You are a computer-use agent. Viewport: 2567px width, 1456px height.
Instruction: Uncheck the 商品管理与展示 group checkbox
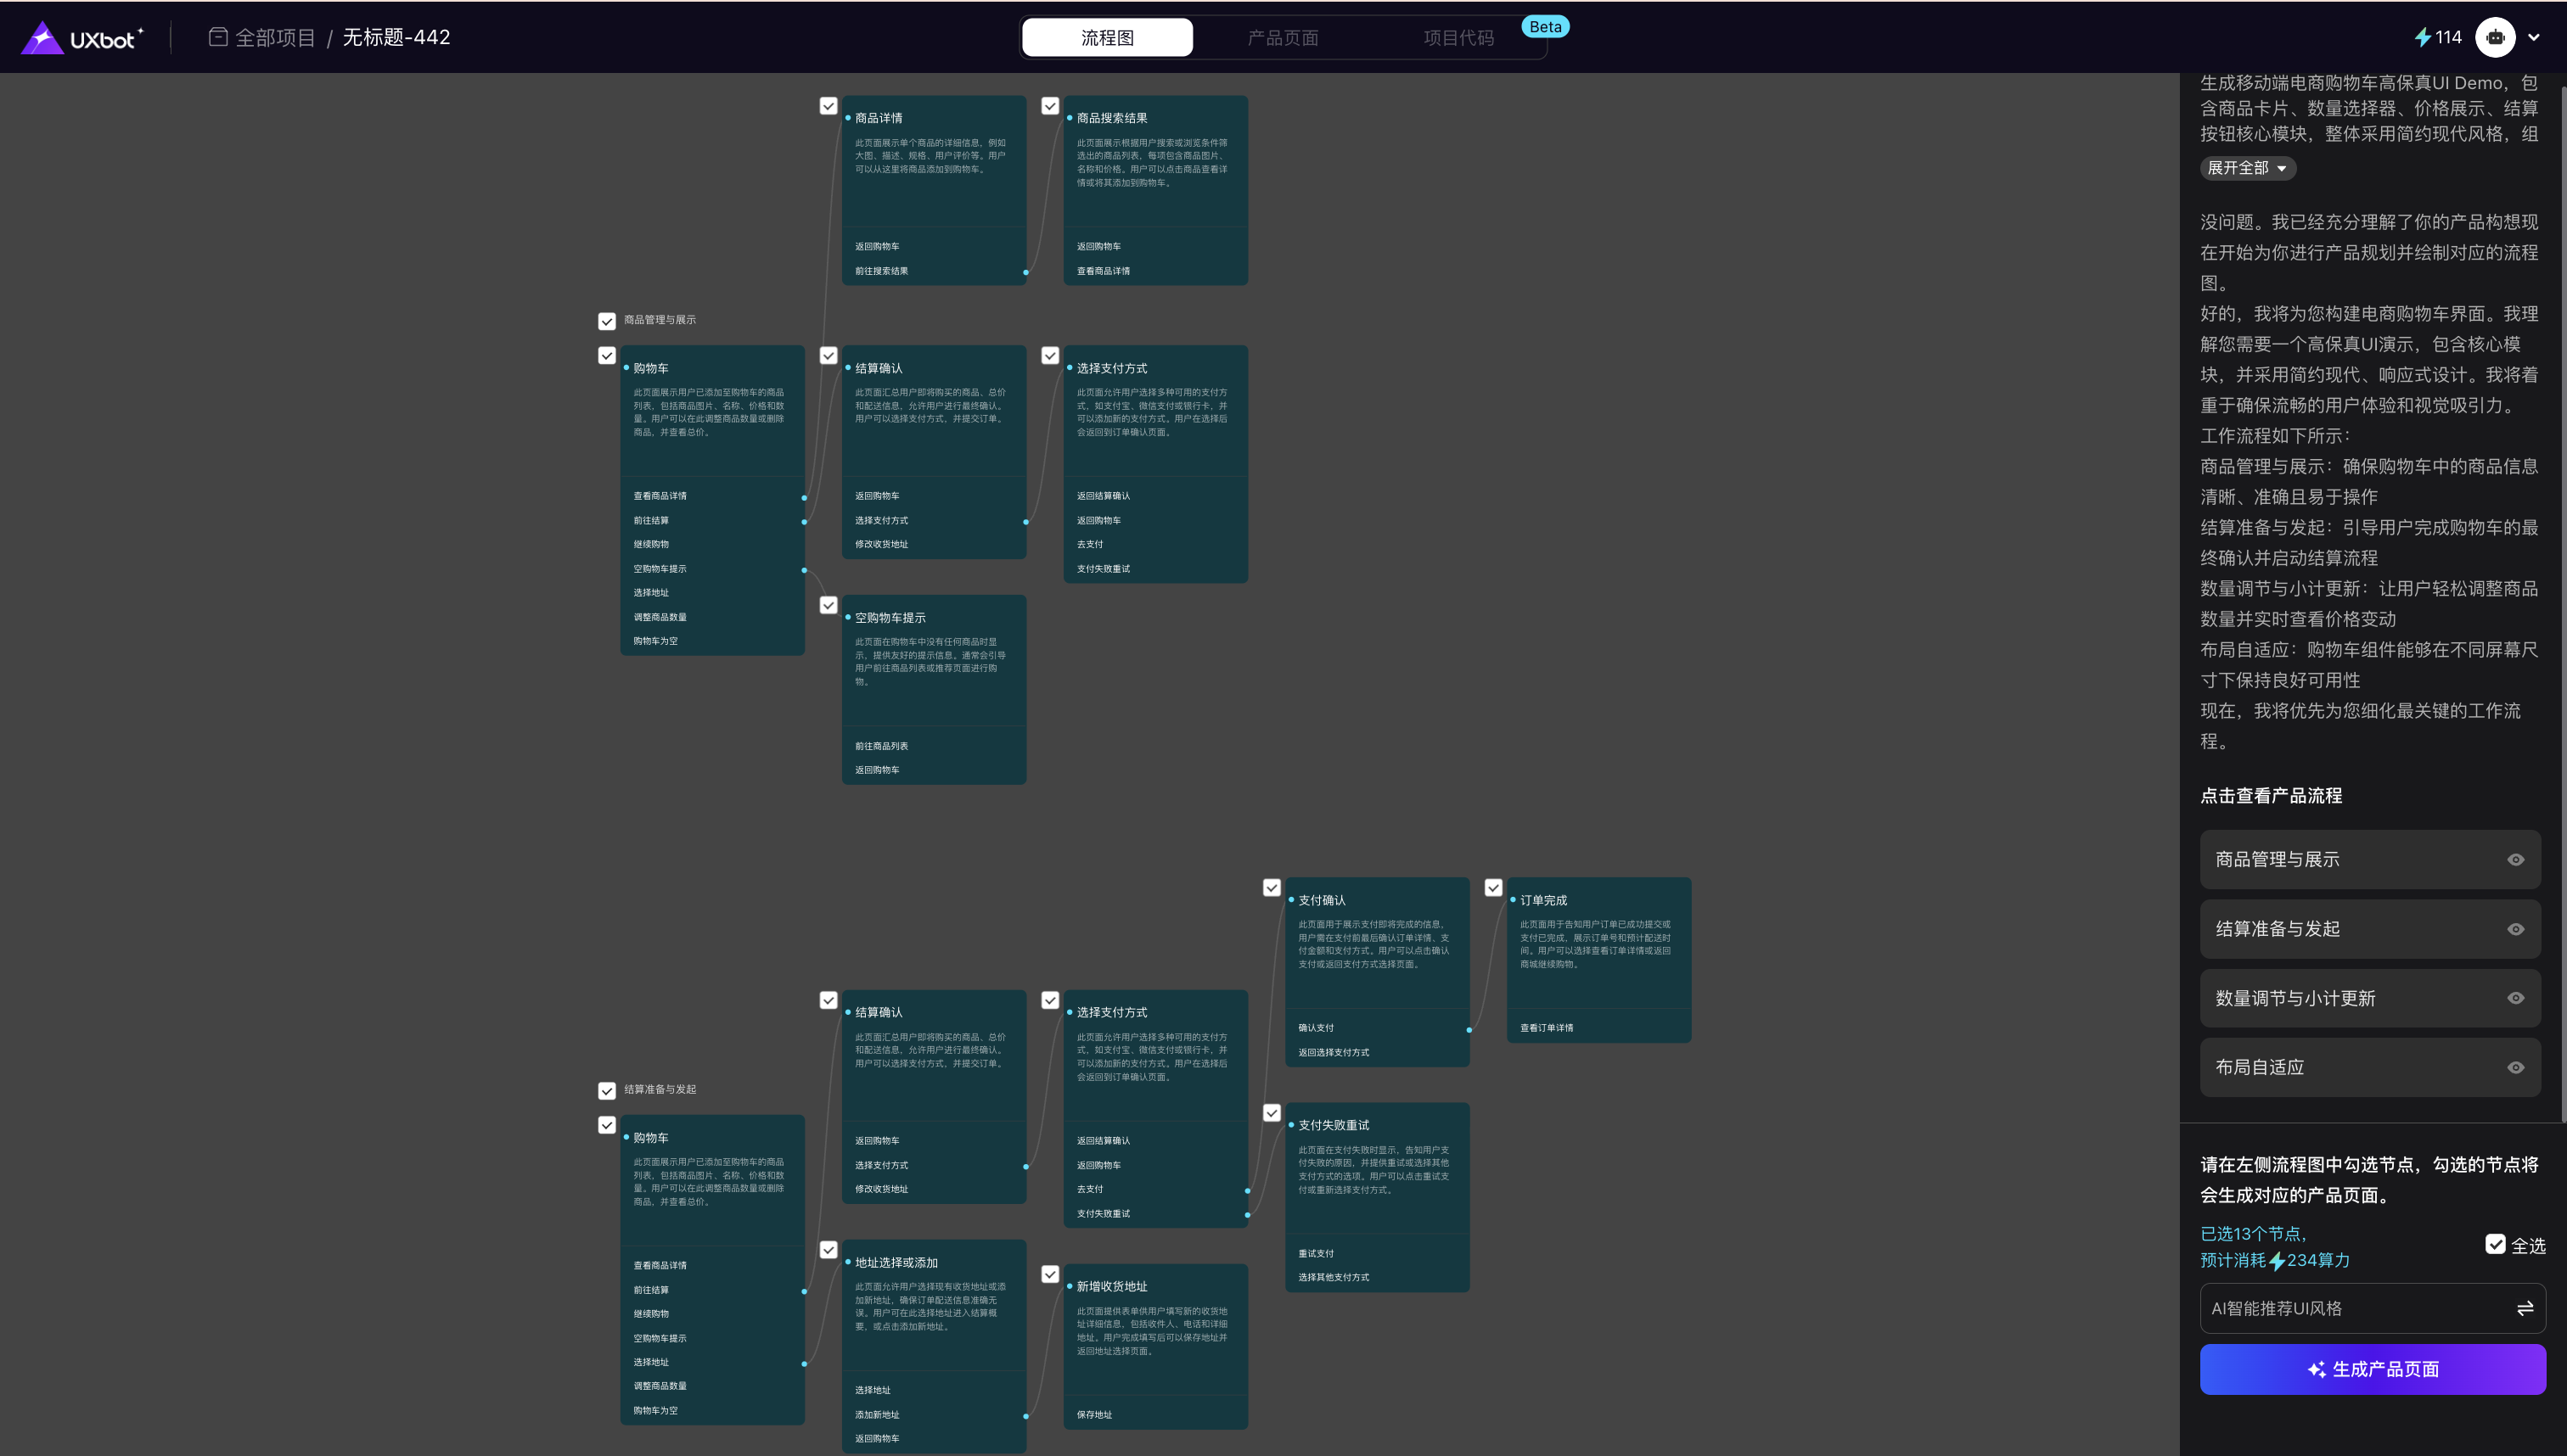(607, 321)
